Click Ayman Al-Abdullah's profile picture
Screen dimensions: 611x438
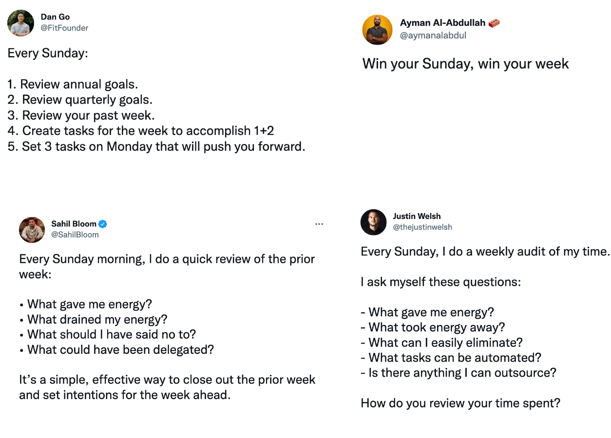tap(378, 30)
